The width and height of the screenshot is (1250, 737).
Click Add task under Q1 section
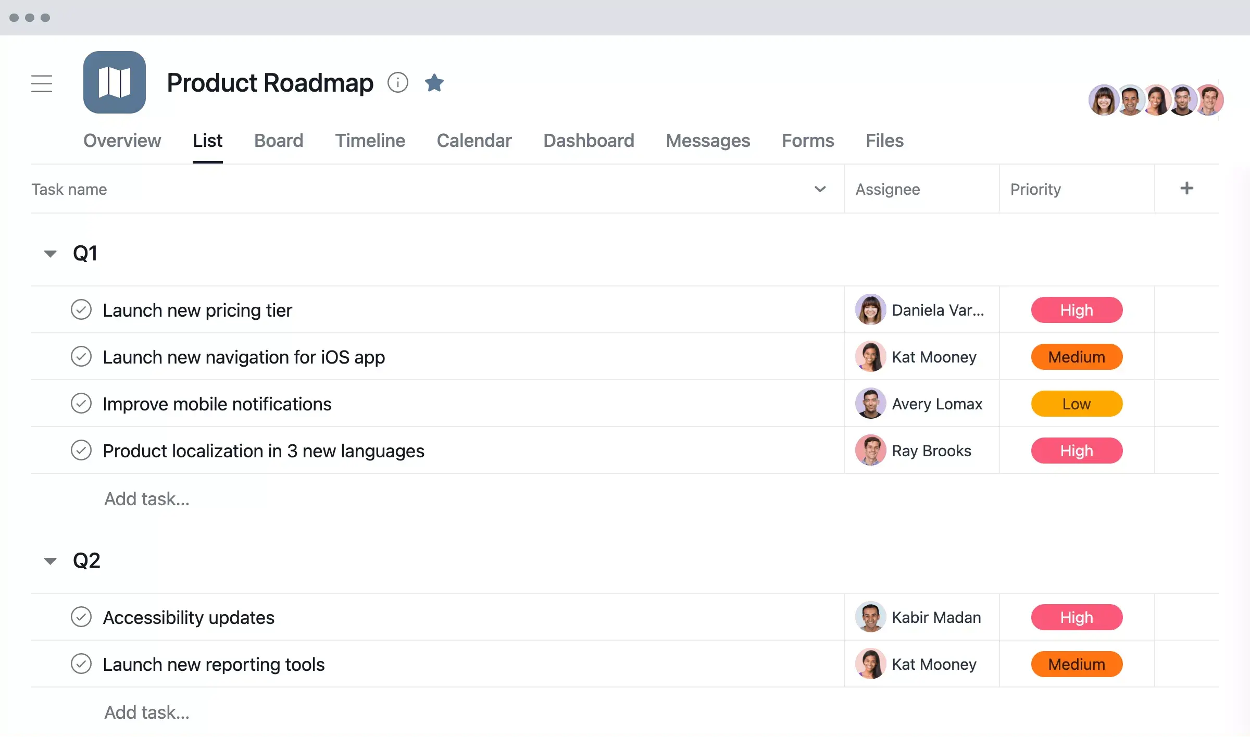[146, 497]
